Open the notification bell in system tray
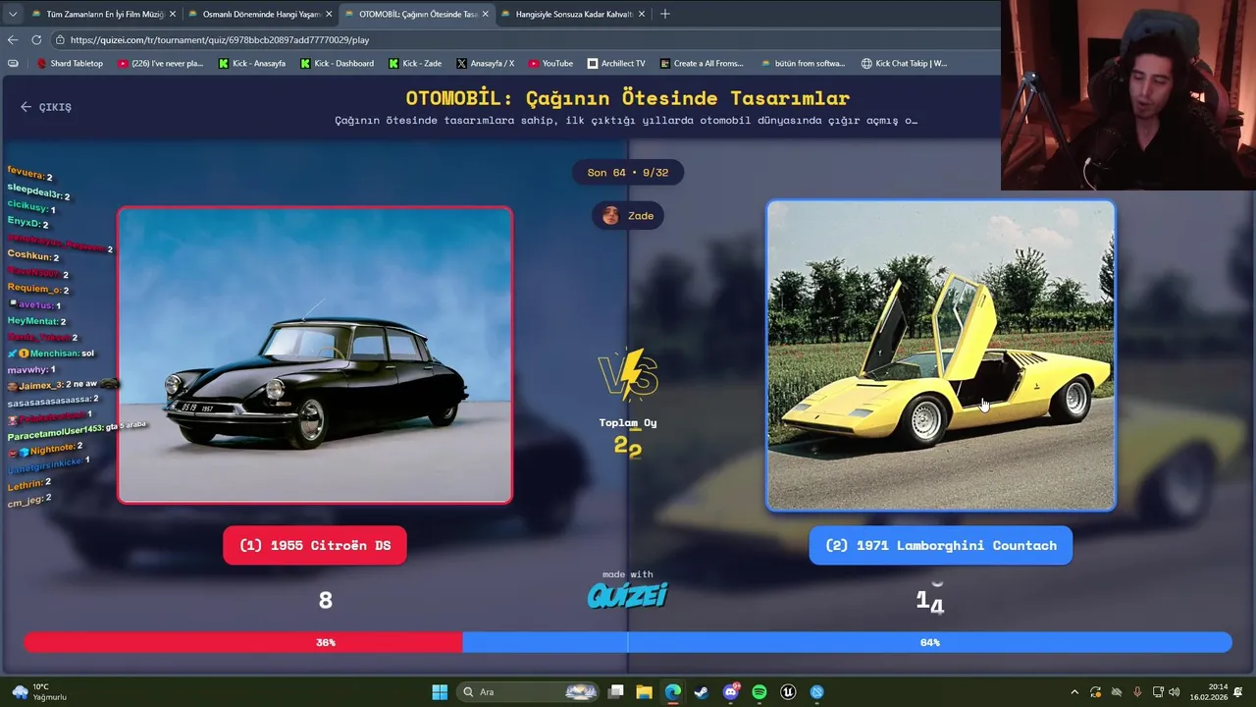The width and height of the screenshot is (1256, 707). 1239,692
